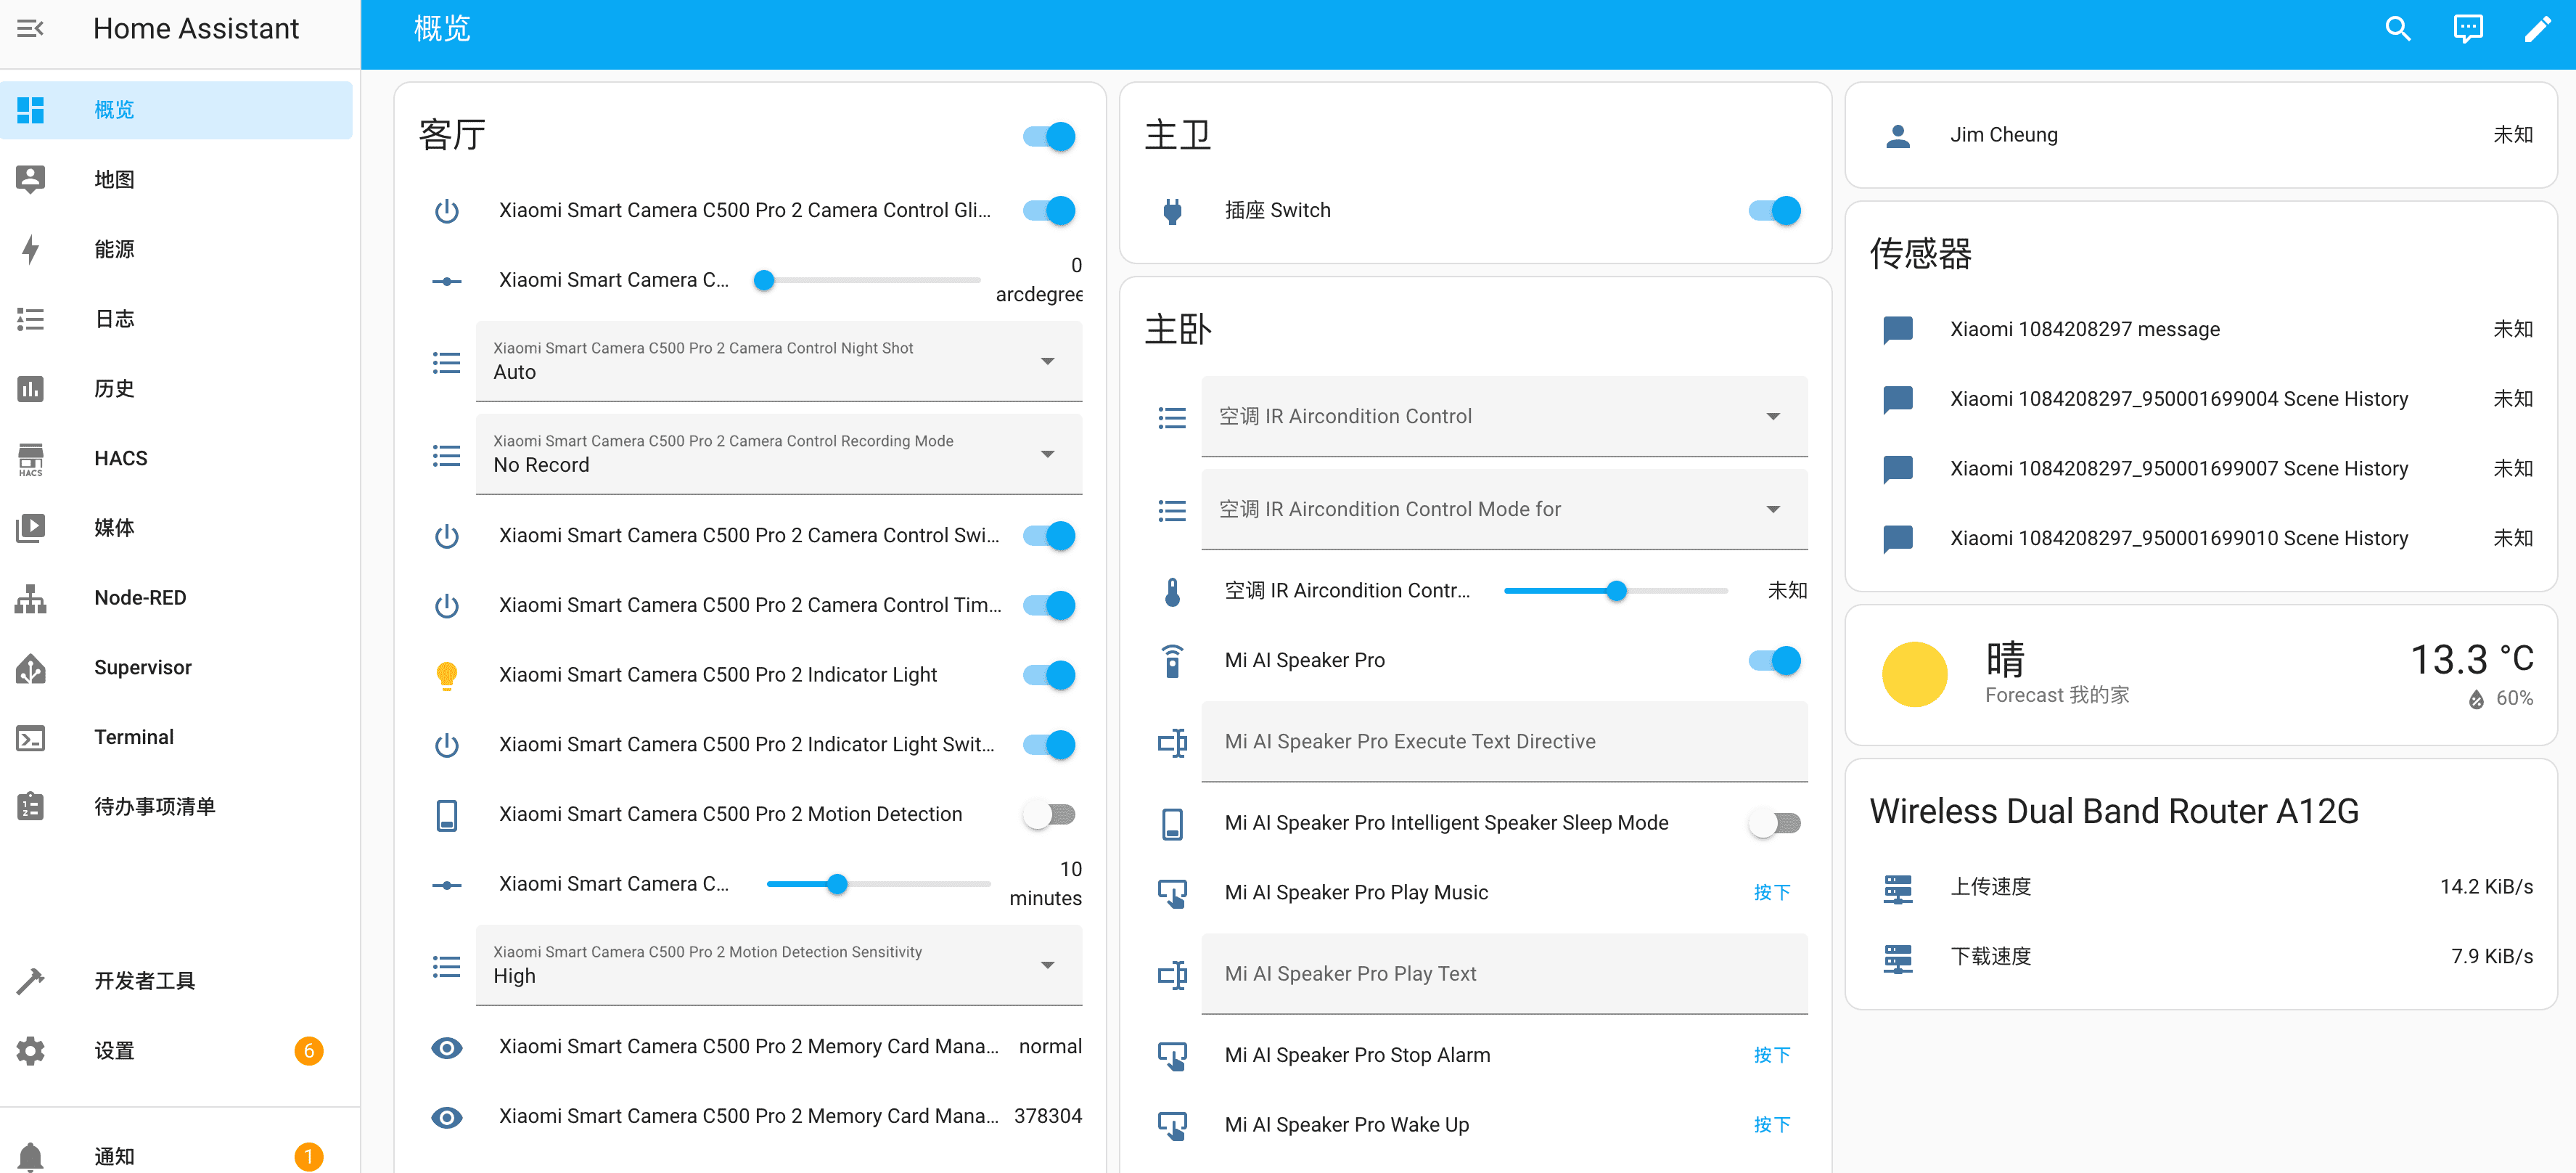The width and height of the screenshot is (2576, 1173).
Task: Open the 设置 settings menu item
Action: point(176,1051)
